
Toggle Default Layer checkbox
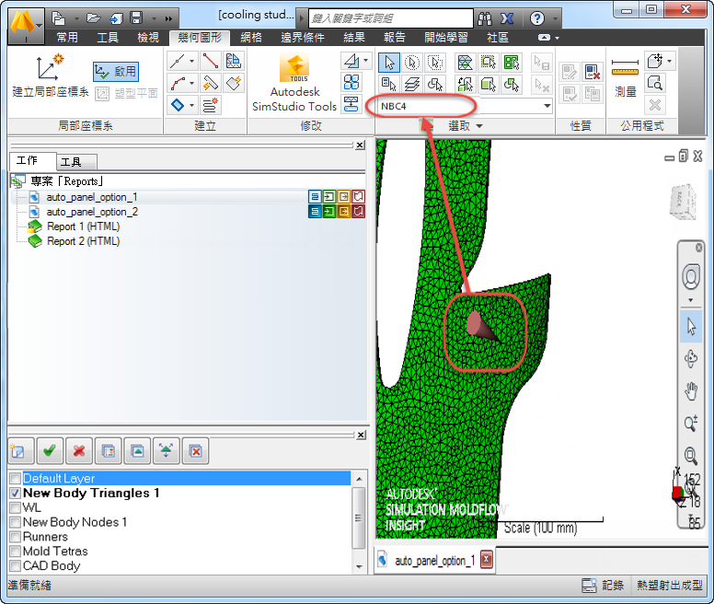pyautogui.click(x=15, y=478)
